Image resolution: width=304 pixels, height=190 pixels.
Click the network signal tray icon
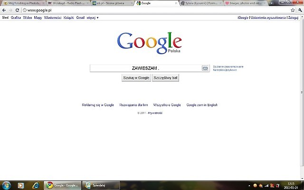266,186
